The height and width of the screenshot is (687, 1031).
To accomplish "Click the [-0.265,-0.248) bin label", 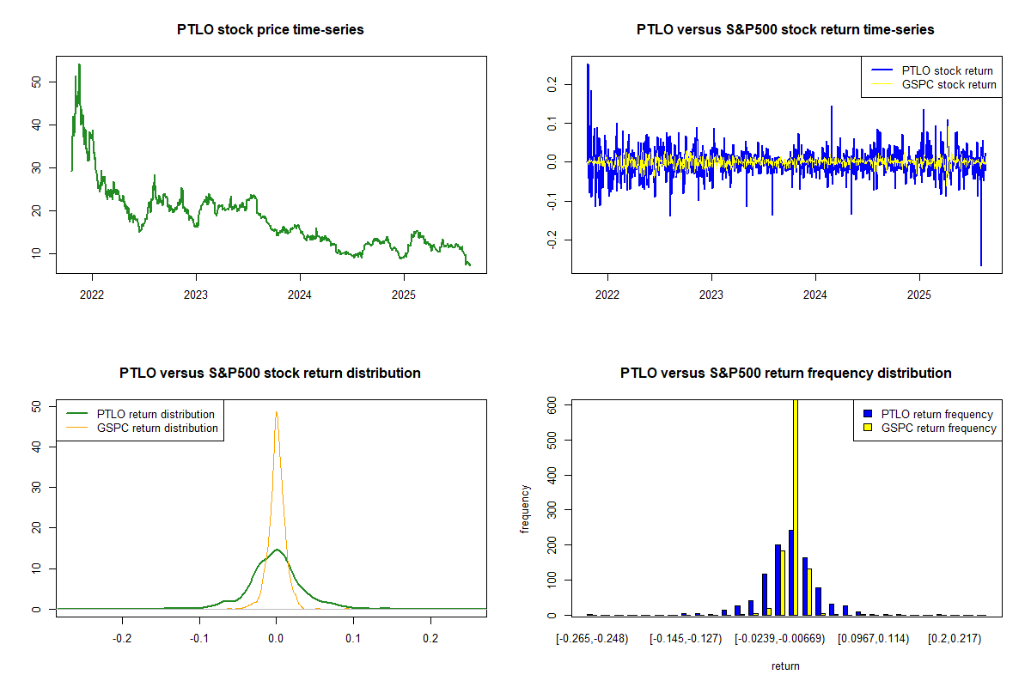I will [x=593, y=639].
